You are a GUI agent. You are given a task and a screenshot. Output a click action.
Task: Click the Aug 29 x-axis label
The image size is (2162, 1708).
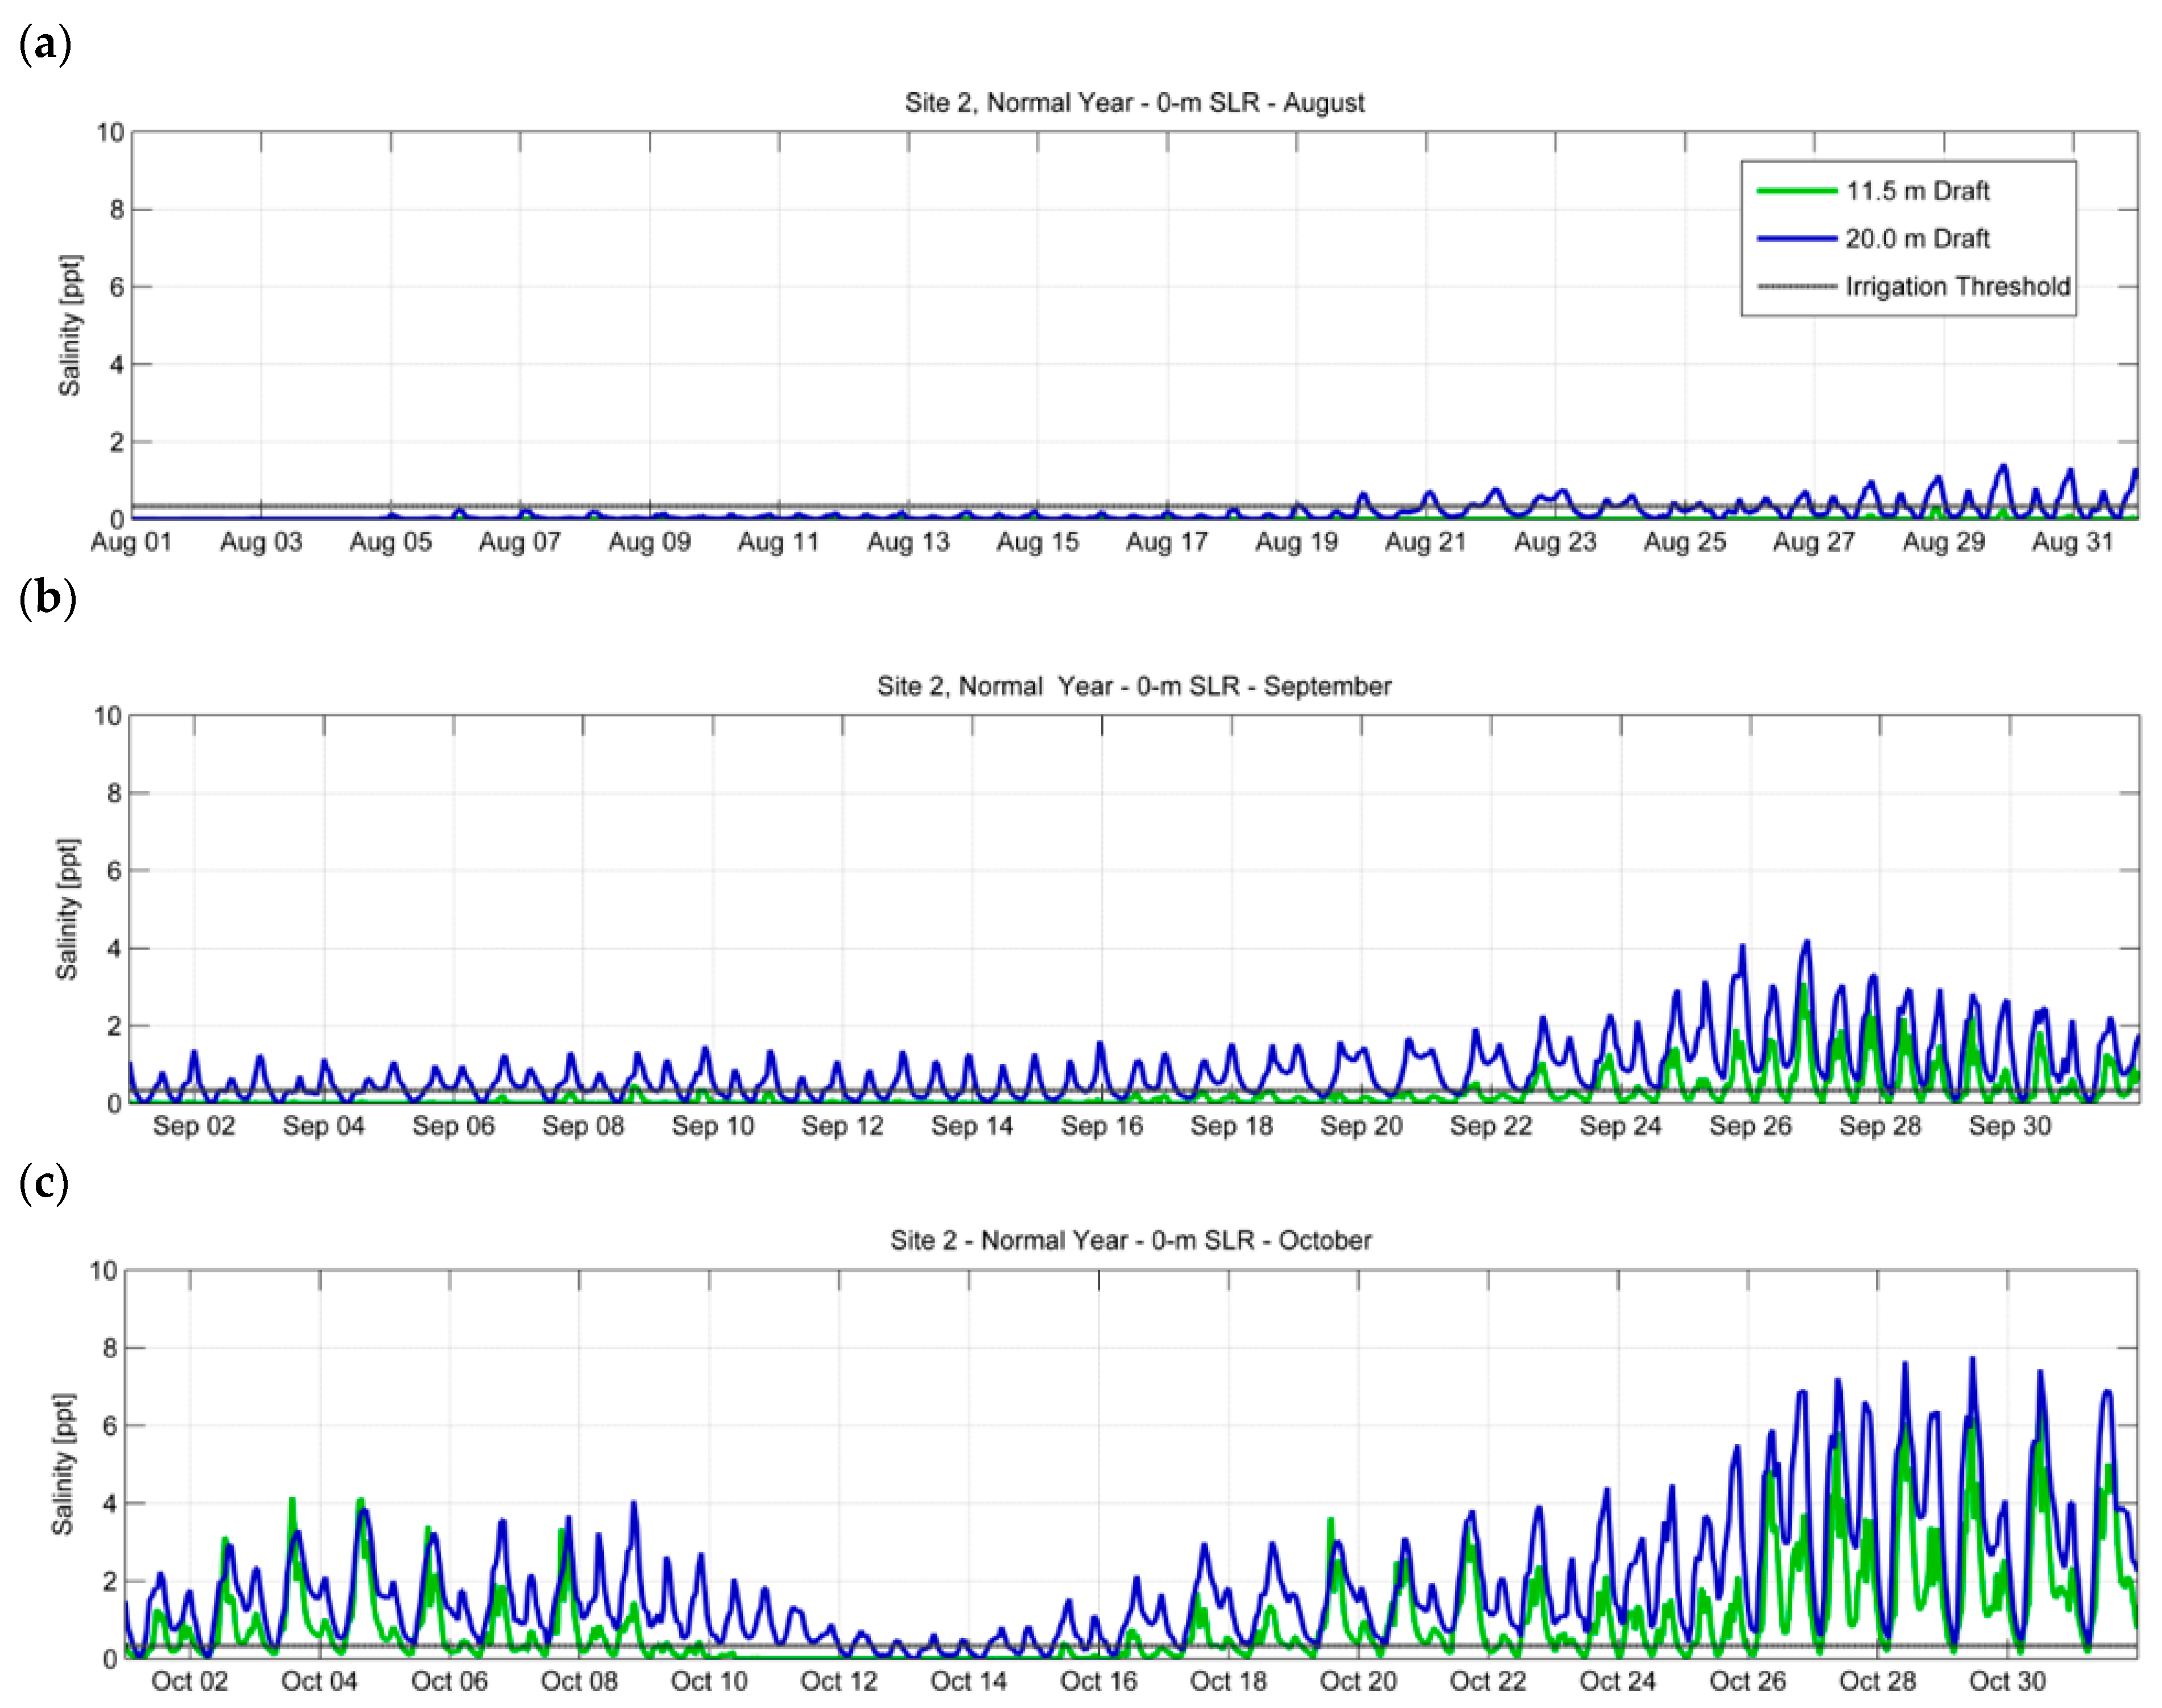[1943, 542]
